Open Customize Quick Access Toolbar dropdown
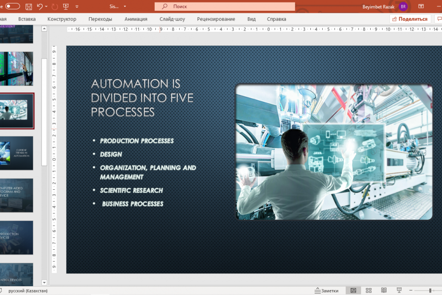442x295 pixels. pos(77,6)
